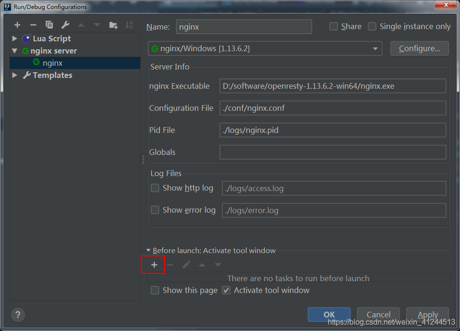Uncheck Activate tool window checkbox
This screenshot has height=331, width=460.
tap(226, 291)
